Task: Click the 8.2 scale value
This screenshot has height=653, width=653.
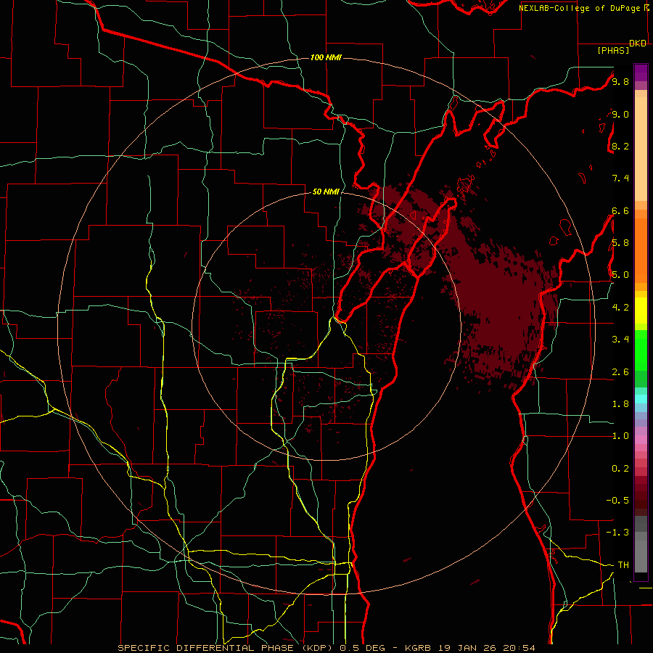Action: (x=620, y=146)
